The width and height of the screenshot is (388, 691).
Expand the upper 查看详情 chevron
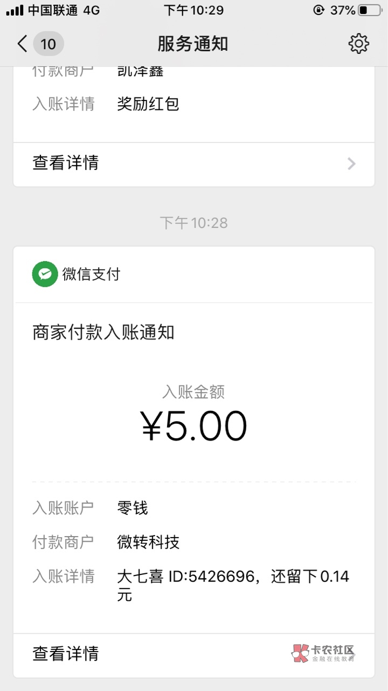tap(351, 164)
